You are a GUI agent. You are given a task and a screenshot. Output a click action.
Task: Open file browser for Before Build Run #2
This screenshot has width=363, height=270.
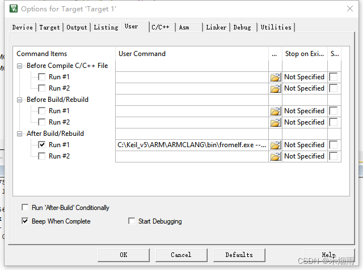point(276,122)
